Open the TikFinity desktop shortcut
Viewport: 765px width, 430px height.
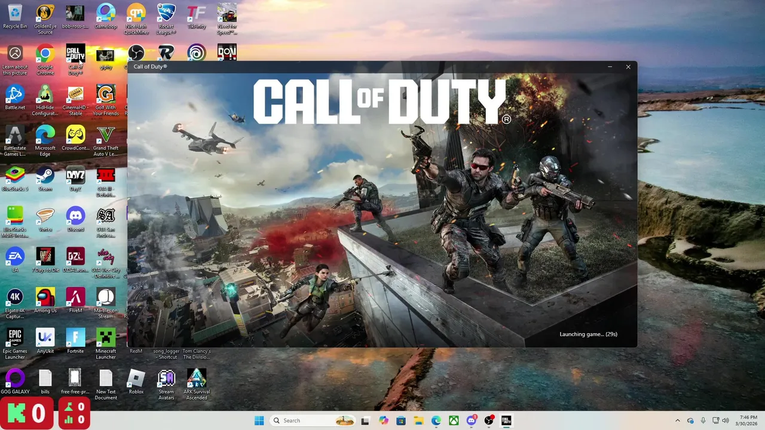click(x=197, y=17)
